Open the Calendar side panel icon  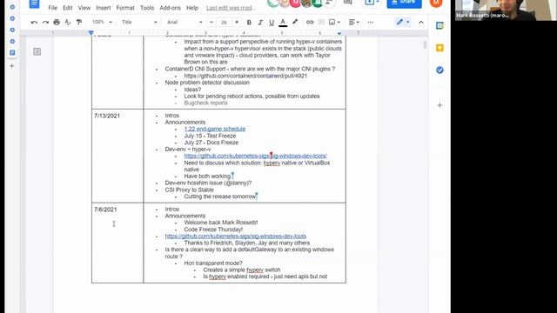440,25
